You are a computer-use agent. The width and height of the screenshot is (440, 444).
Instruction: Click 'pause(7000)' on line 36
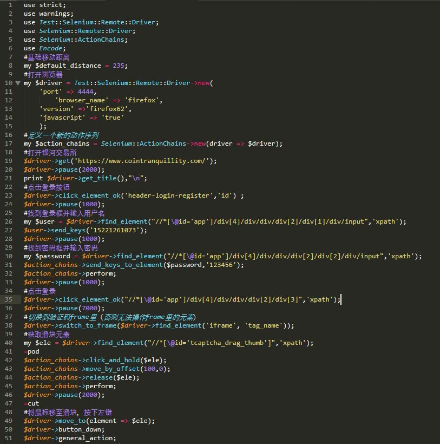(x=80, y=308)
